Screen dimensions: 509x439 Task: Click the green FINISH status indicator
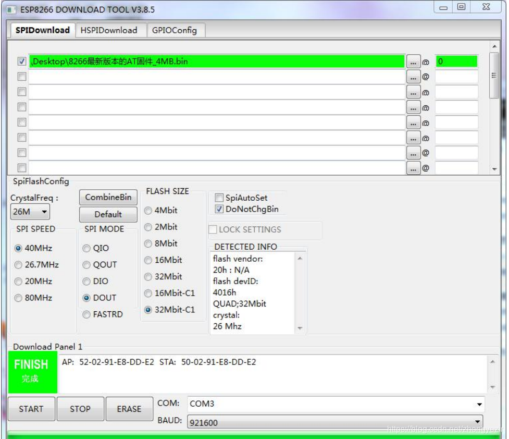pos(32,372)
